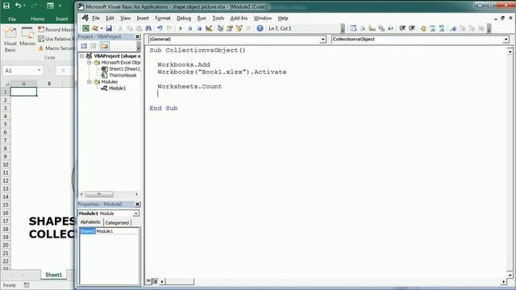Collapse Microsoft Excel Objects folder node
The image size is (516, 290).
(x=89, y=63)
